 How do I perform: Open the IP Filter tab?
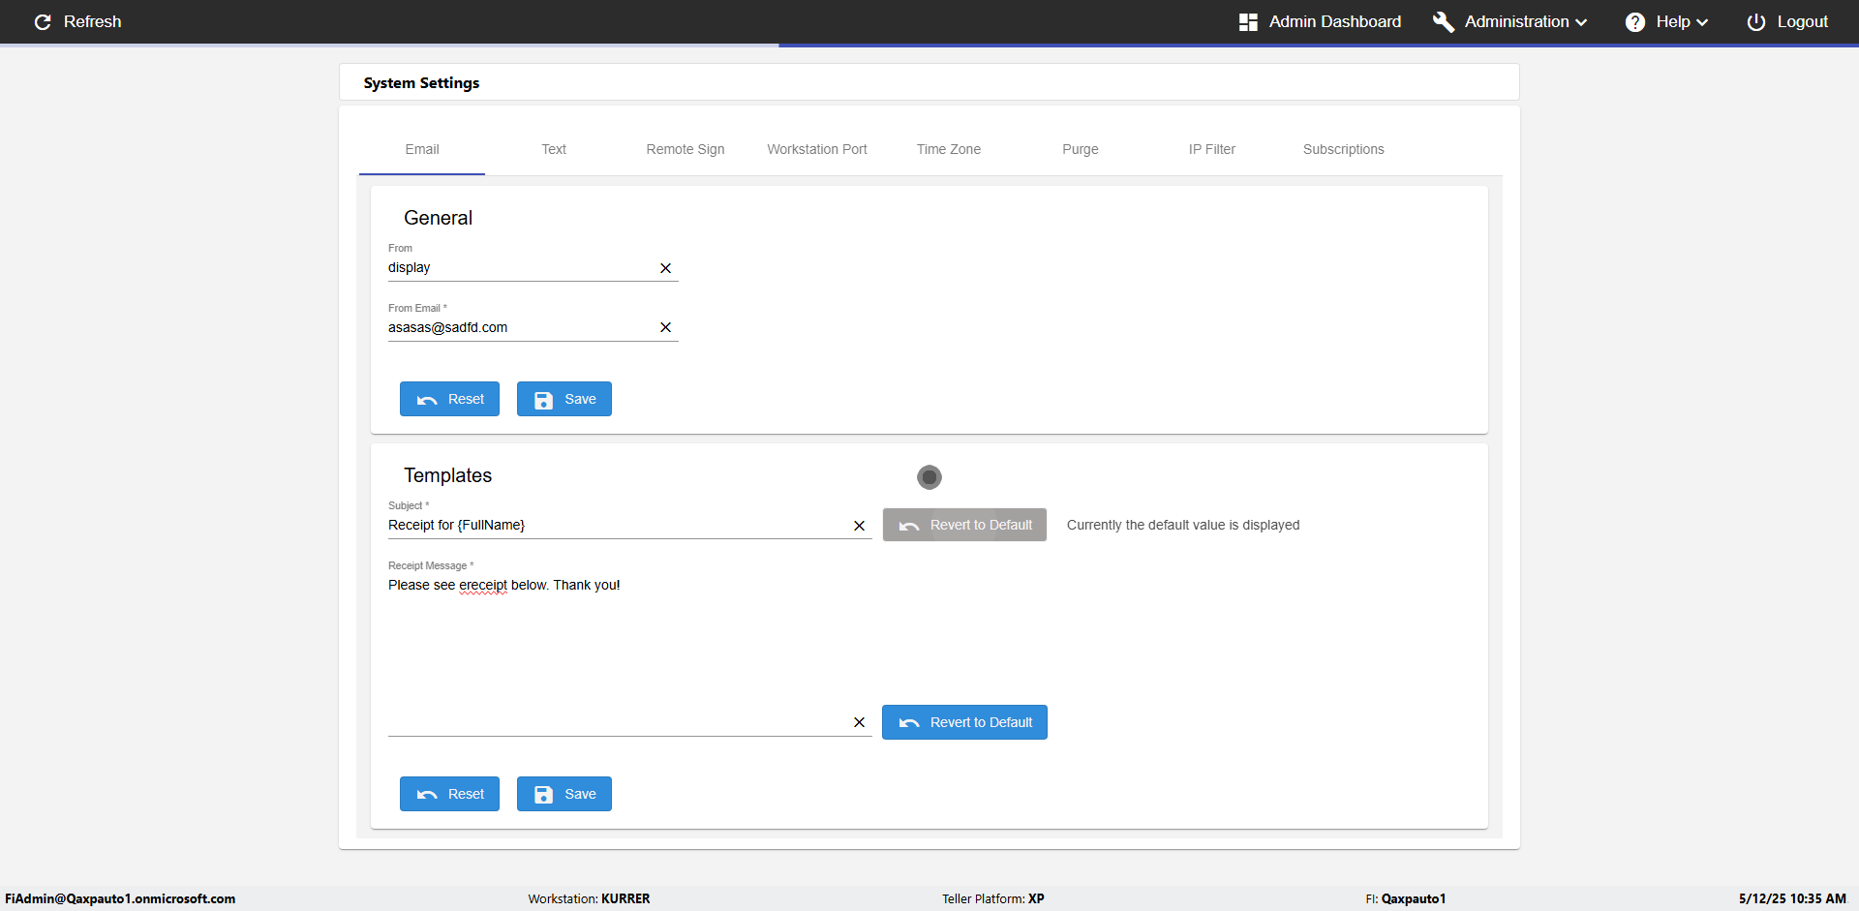point(1212,149)
